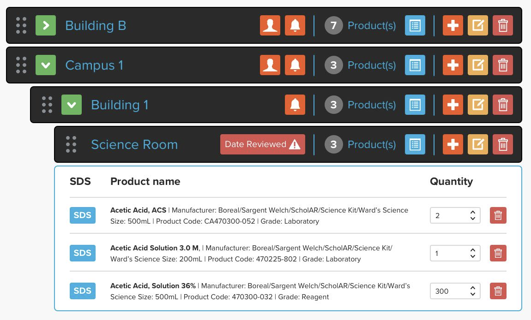Click the quantity field showing 300
The image size is (531, 320).
(x=450, y=291)
